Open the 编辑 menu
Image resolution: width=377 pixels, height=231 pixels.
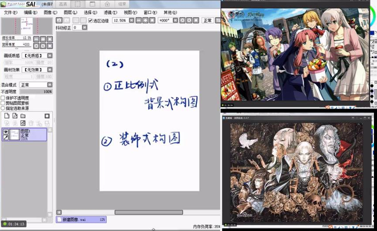30,12
